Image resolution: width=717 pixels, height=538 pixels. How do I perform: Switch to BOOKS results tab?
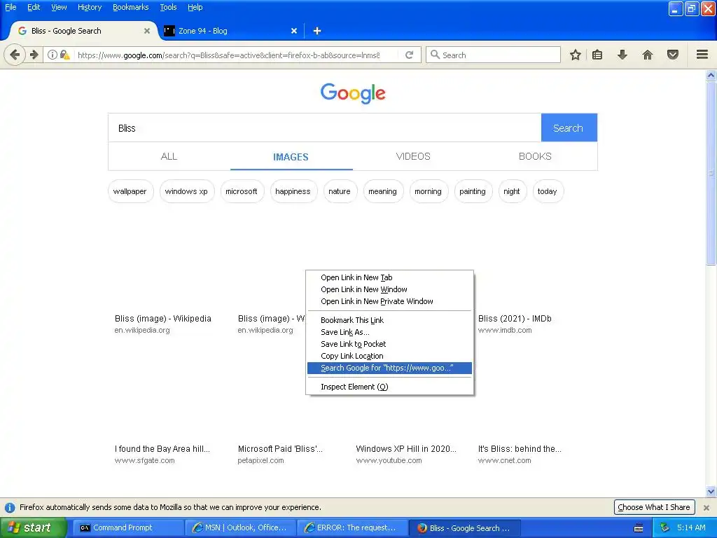coord(535,156)
